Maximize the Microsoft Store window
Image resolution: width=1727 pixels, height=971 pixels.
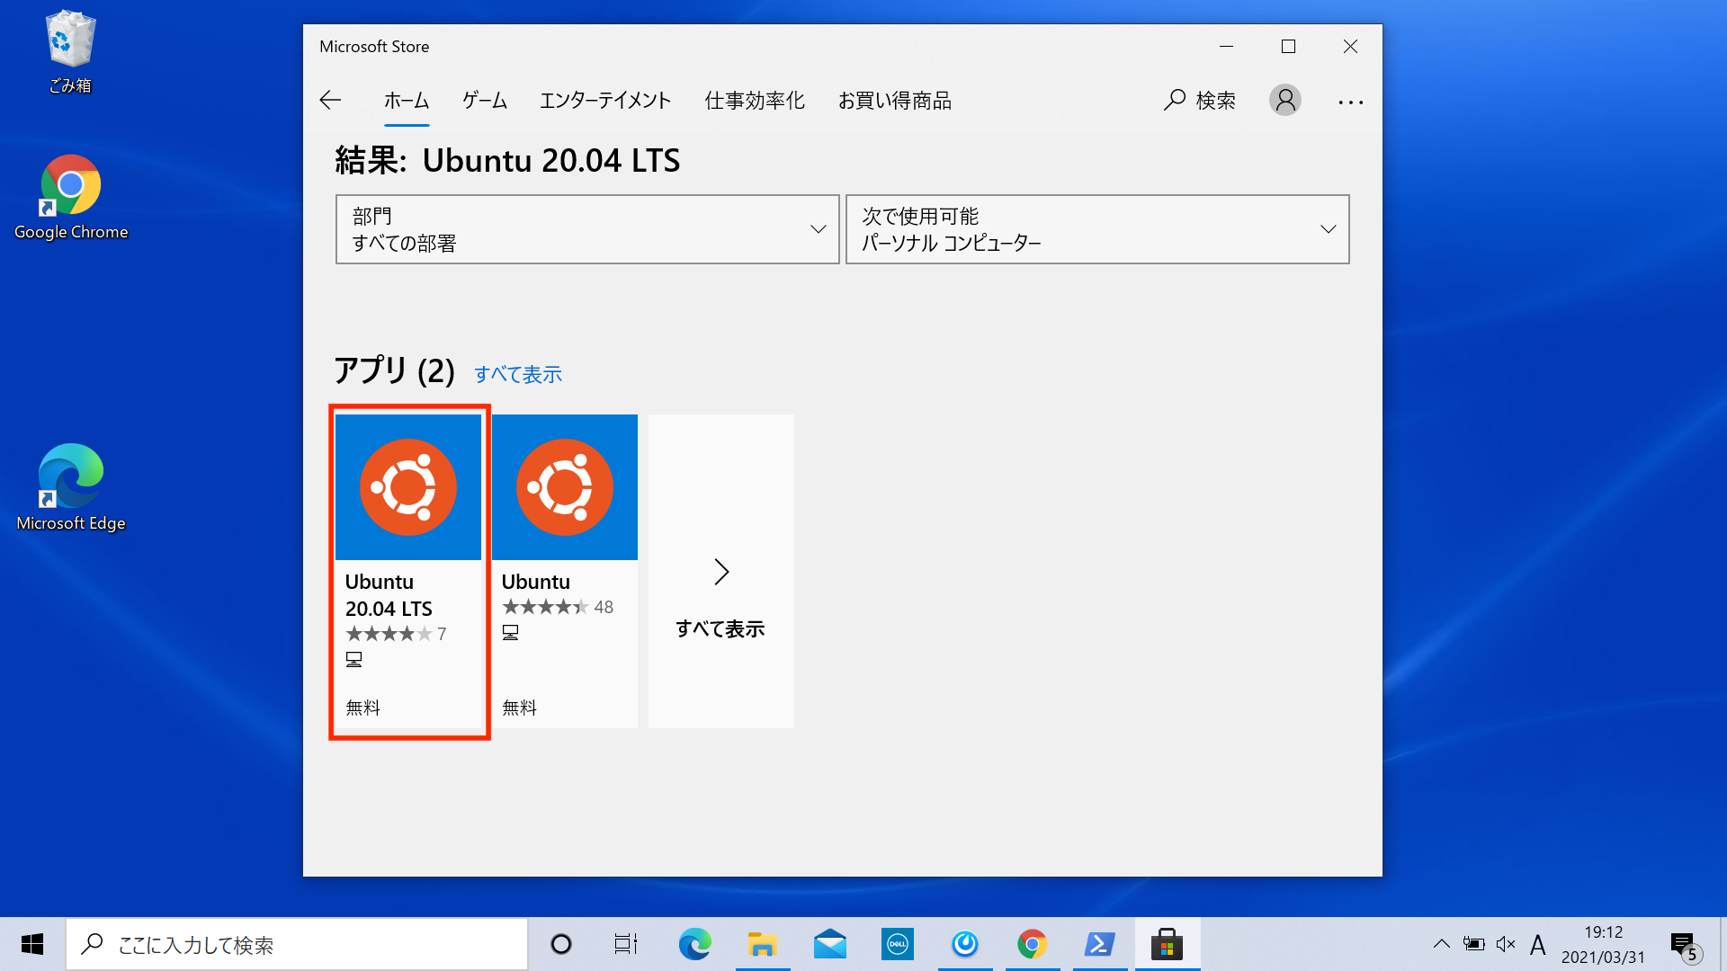pyautogui.click(x=1288, y=47)
